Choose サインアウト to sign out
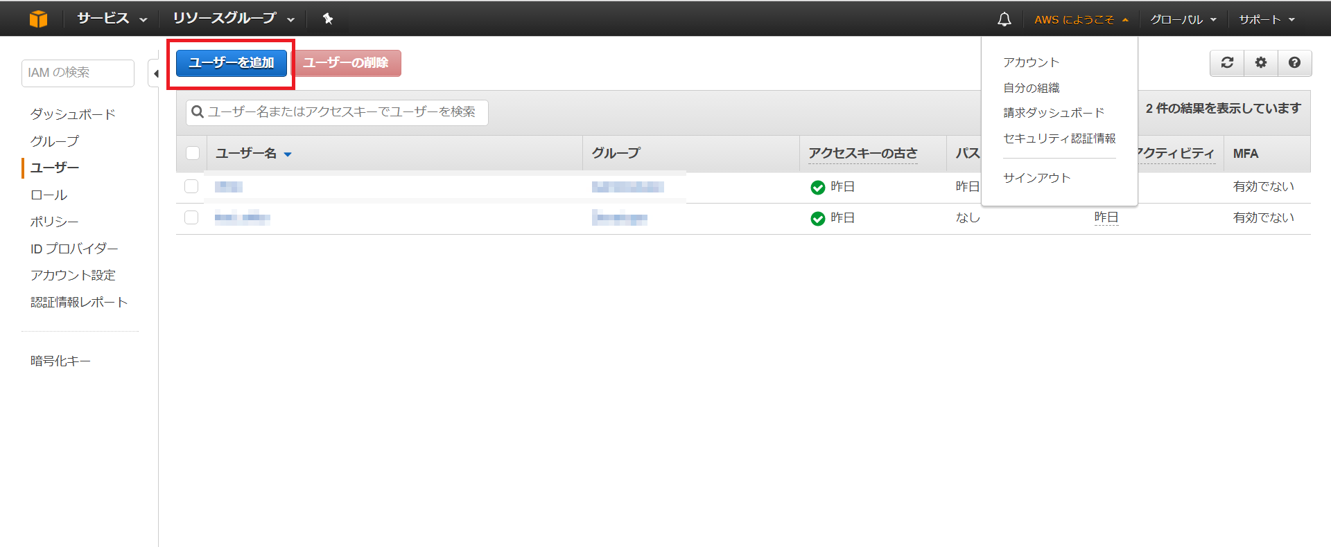1331x547 pixels. point(1037,178)
